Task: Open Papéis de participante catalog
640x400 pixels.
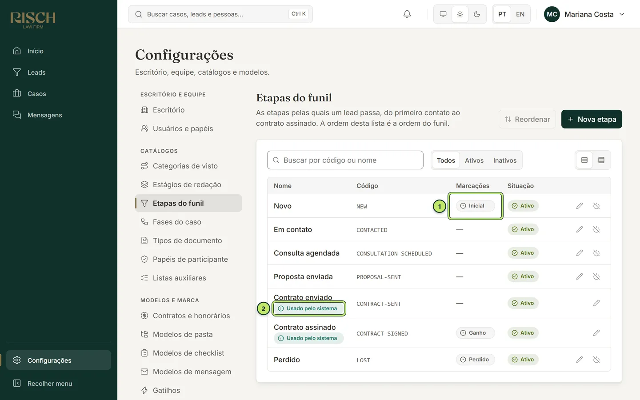Action: [x=188, y=259]
